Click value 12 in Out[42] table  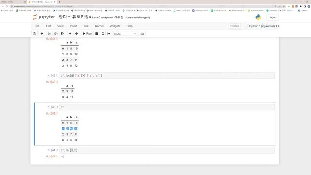coord(72,97)
